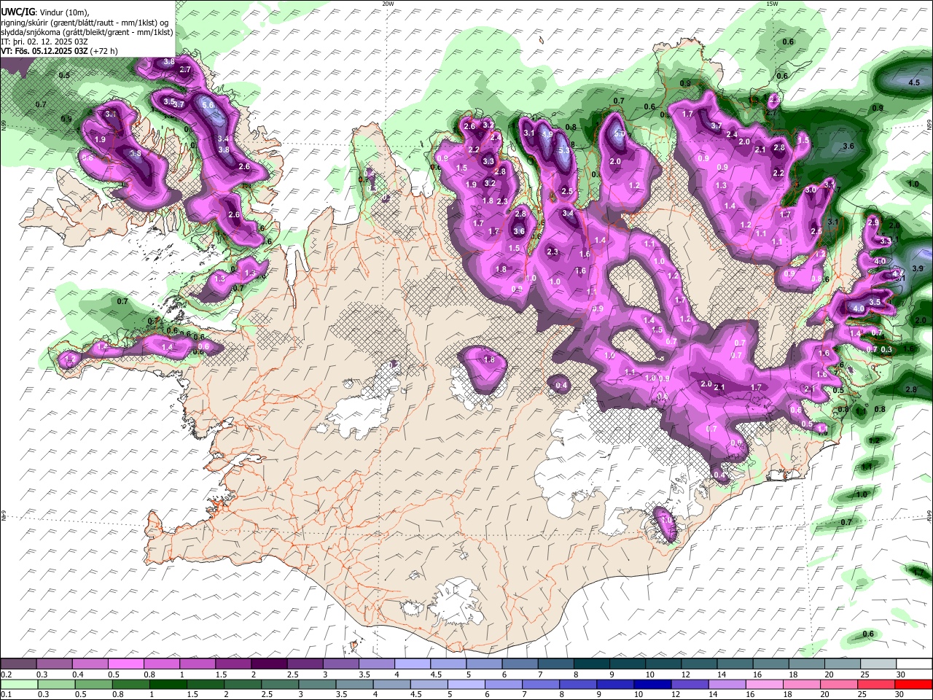933x700 pixels.
Task: Click the '20W' longitude label
Action: click(x=388, y=4)
